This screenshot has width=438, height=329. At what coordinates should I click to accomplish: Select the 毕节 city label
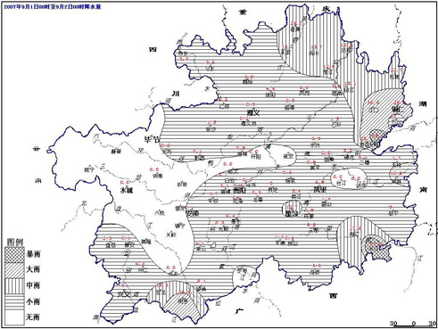[x=152, y=139]
